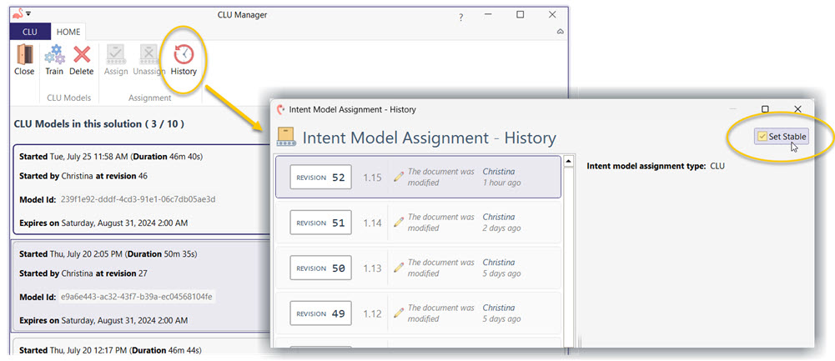The height and width of the screenshot is (361, 835).
Task: Select Model Id e9a6e443-ac32-43f7-b39a-ec04568104fe
Action: click(138, 297)
